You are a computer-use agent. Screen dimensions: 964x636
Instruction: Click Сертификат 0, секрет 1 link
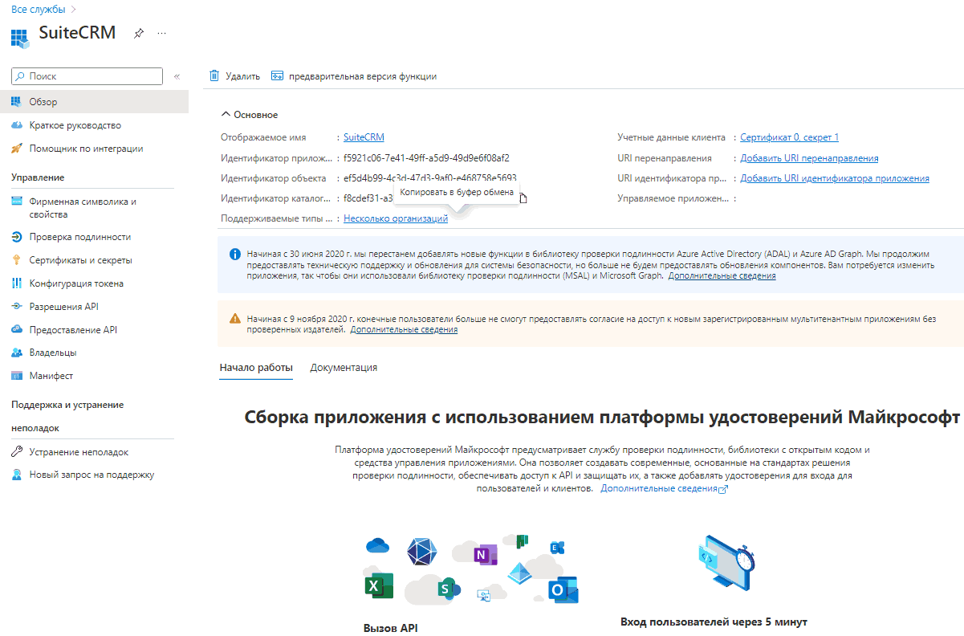(x=789, y=137)
